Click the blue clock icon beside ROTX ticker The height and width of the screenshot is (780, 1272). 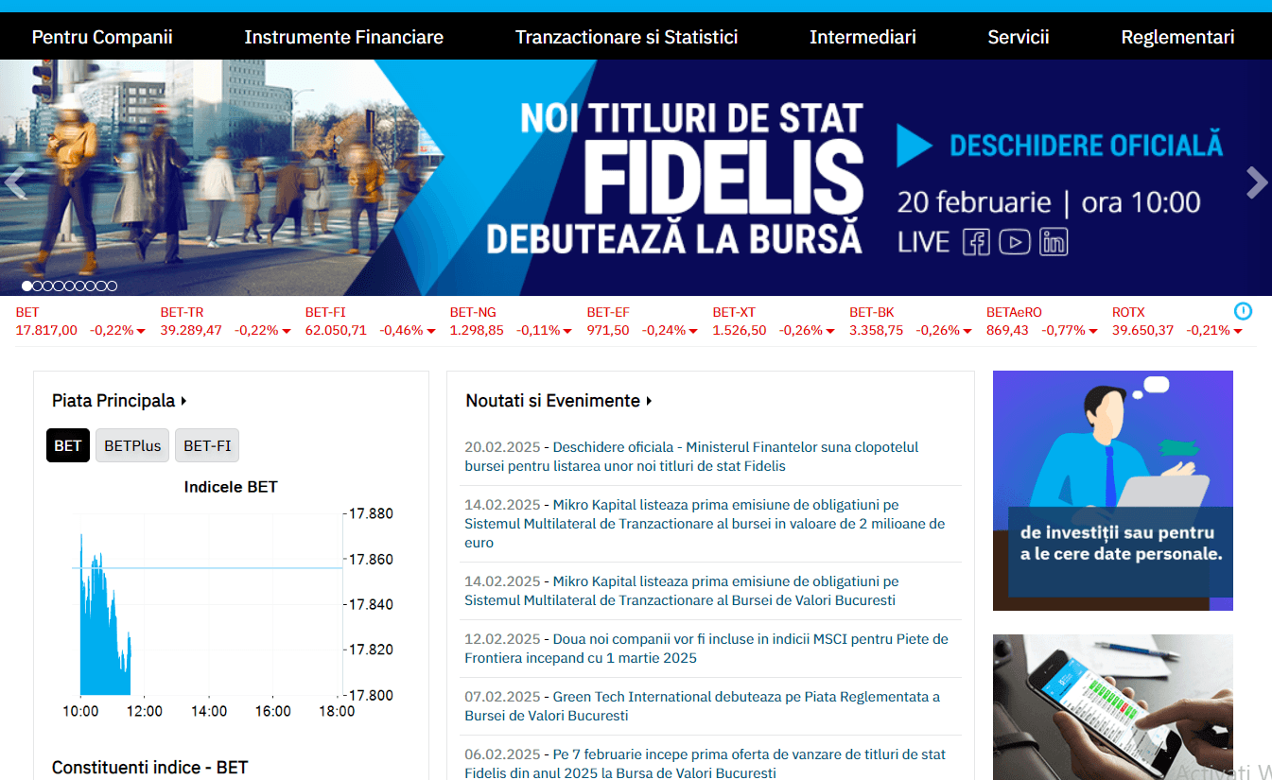point(1243,311)
